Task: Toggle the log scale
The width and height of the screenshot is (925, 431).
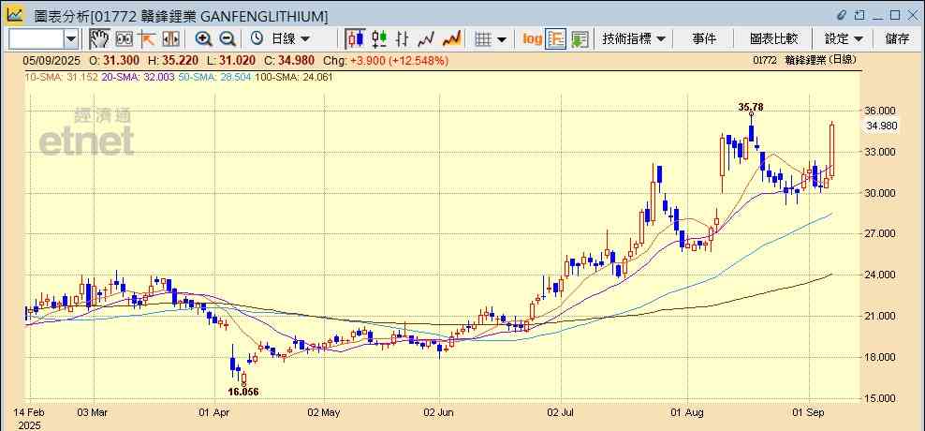Action: (x=532, y=39)
